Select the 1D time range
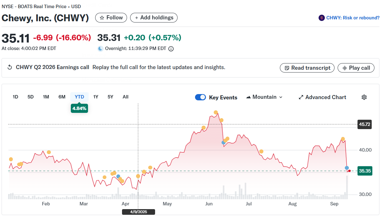 point(15,97)
